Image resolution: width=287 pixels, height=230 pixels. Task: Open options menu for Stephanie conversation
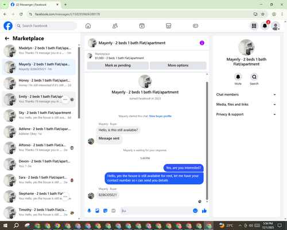click(65, 197)
